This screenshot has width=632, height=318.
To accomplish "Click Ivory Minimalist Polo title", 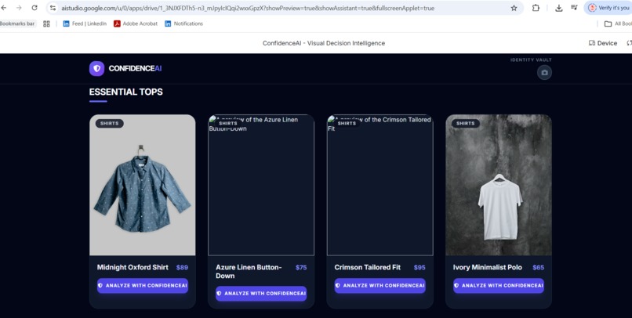I will (x=487, y=267).
